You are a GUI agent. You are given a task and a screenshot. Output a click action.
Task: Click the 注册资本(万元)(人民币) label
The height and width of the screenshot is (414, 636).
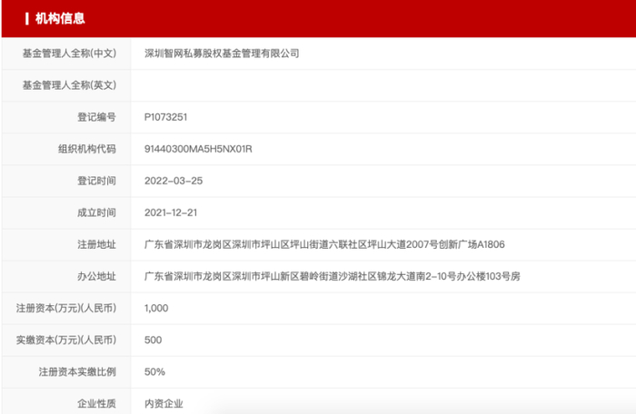66,308
